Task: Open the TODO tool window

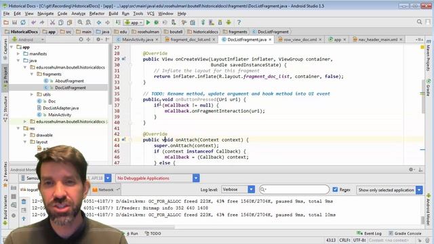Action: coord(153,233)
